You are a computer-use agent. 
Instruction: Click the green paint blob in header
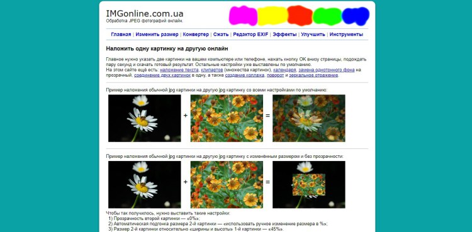(327, 16)
